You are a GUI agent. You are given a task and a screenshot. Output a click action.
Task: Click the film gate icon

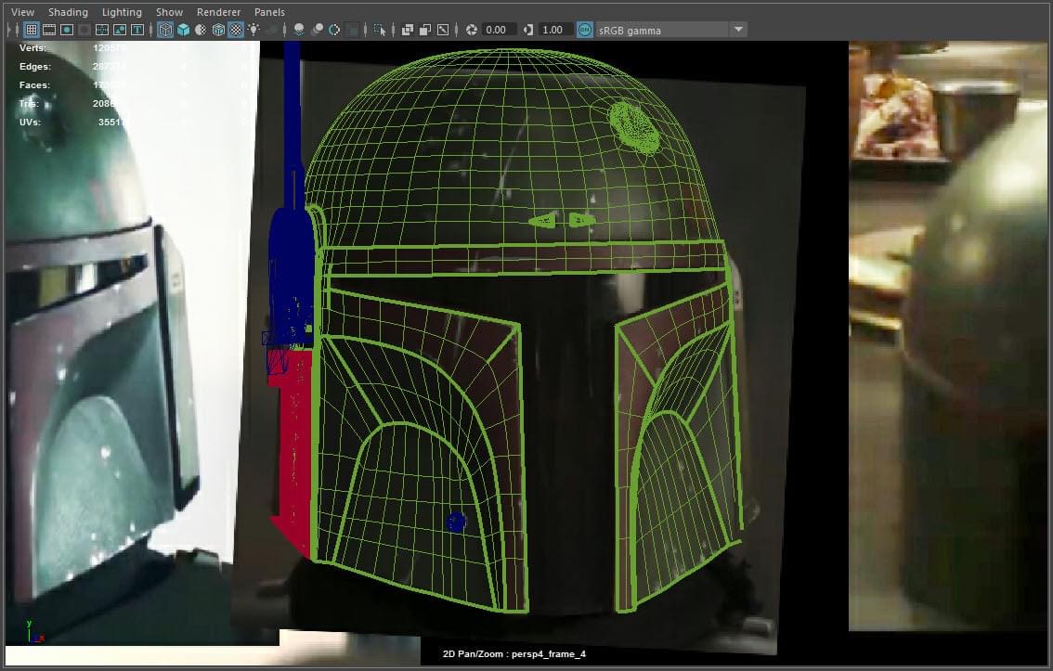pyautogui.click(x=48, y=30)
